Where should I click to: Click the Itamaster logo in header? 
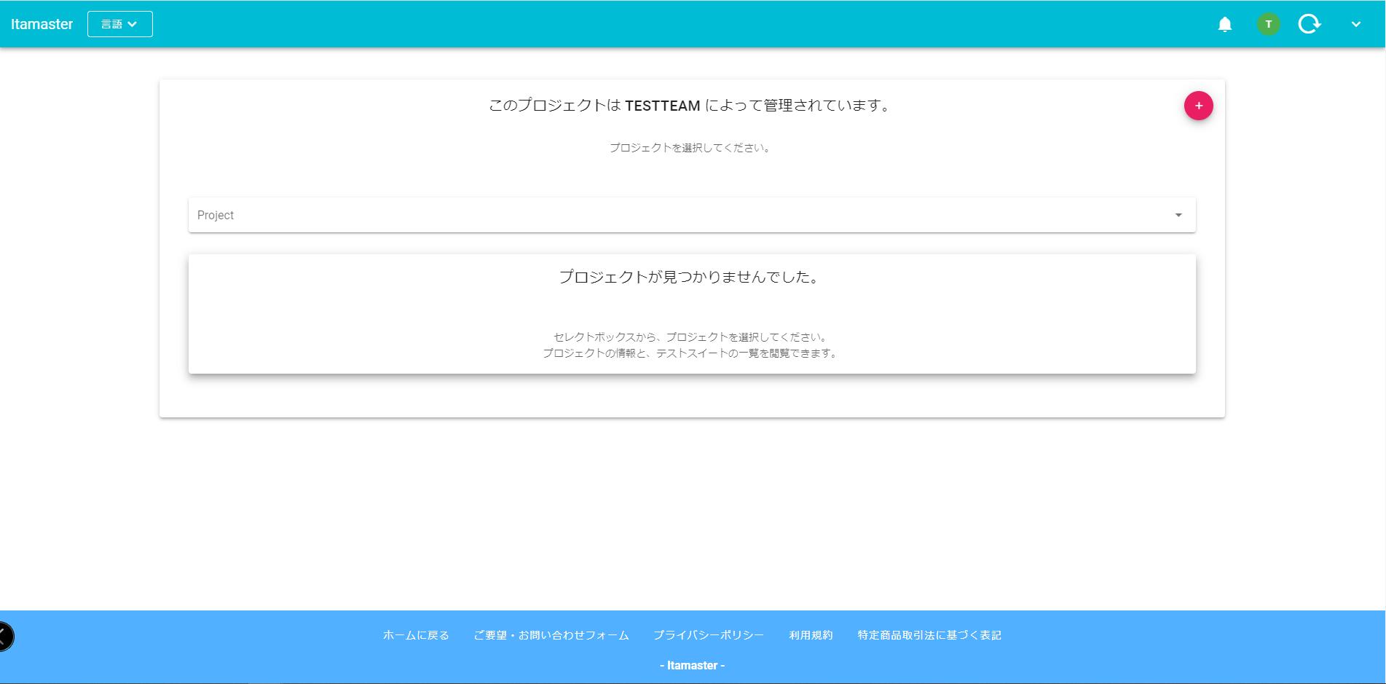[x=42, y=24]
